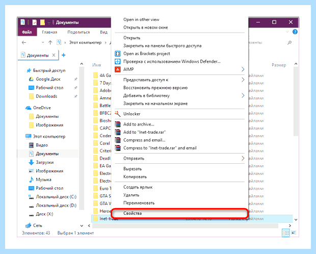Open the quick access toolbar customize dropdown
This screenshot has width=316, height=254.
(x=49, y=22)
